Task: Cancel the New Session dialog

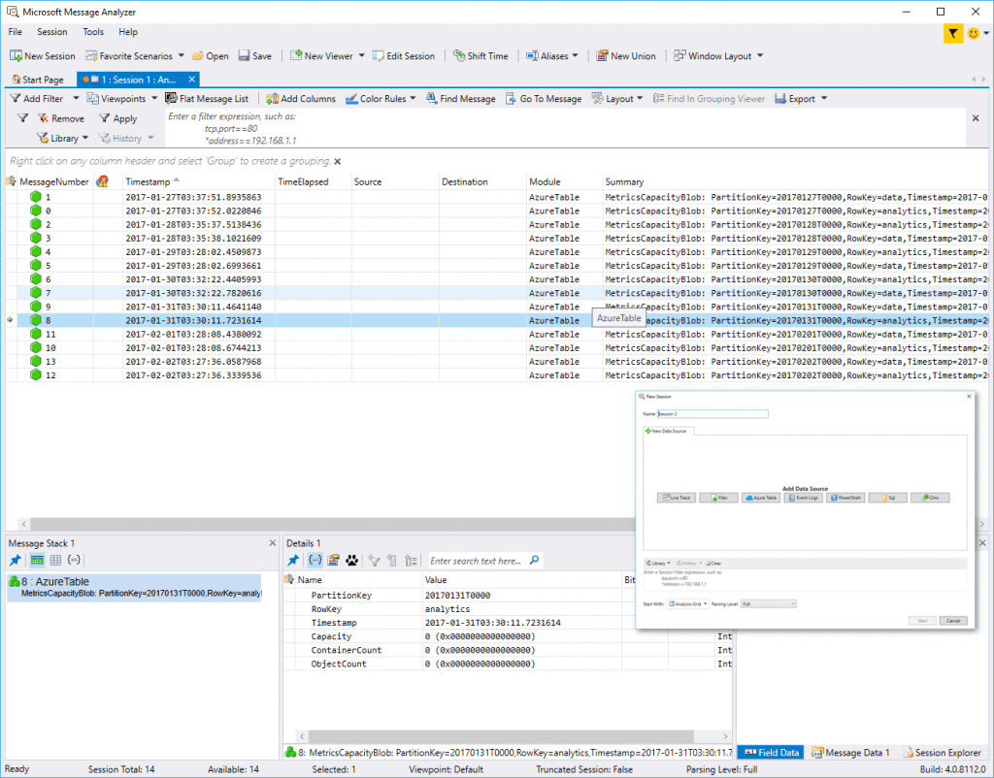Action: point(952,620)
